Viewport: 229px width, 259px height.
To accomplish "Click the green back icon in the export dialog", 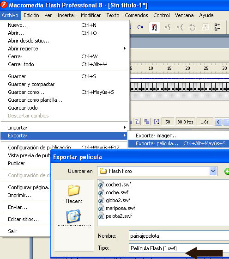I will click(227, 171).
